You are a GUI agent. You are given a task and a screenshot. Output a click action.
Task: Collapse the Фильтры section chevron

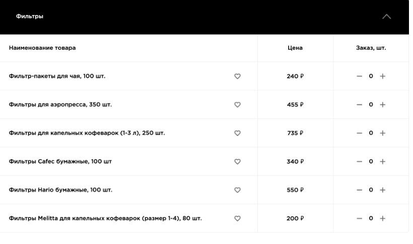(x=386, y=17)
